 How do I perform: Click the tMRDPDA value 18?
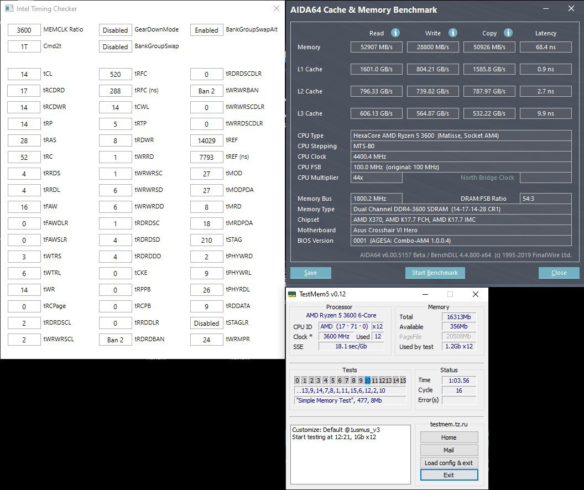pyautogui.click(x=207, y=223)
